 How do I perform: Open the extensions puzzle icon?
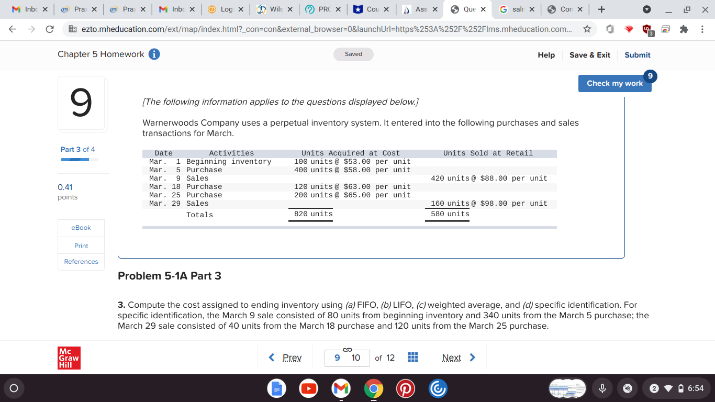[683, 30]
